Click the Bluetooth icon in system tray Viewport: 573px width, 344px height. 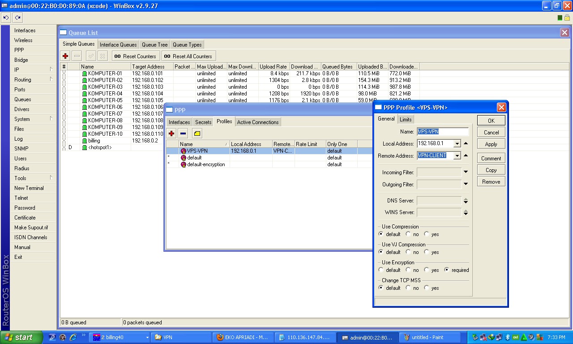pos(508,337)
